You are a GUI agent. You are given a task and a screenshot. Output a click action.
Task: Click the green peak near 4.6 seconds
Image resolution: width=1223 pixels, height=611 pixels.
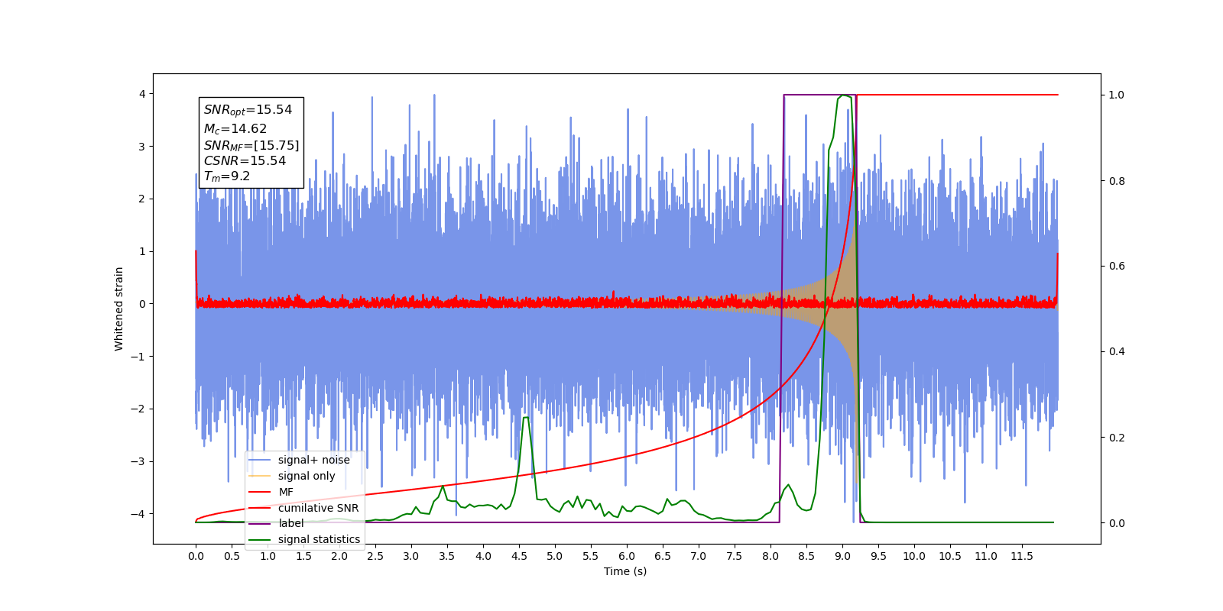tap(525, 418)
